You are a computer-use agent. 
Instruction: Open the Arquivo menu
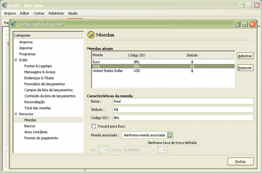[x=10, y=13]
